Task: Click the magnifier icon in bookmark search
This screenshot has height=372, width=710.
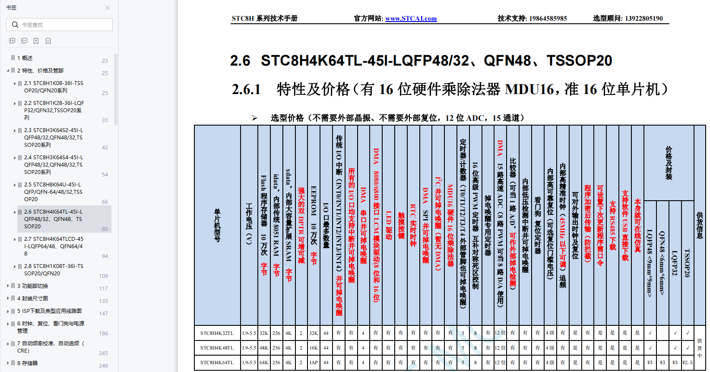Action: (x=15, y=25)
